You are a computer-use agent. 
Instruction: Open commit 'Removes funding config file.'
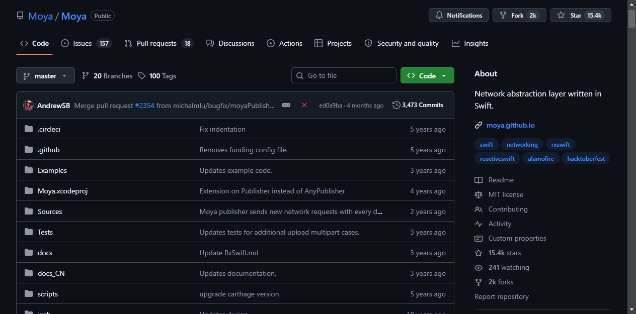244,150
